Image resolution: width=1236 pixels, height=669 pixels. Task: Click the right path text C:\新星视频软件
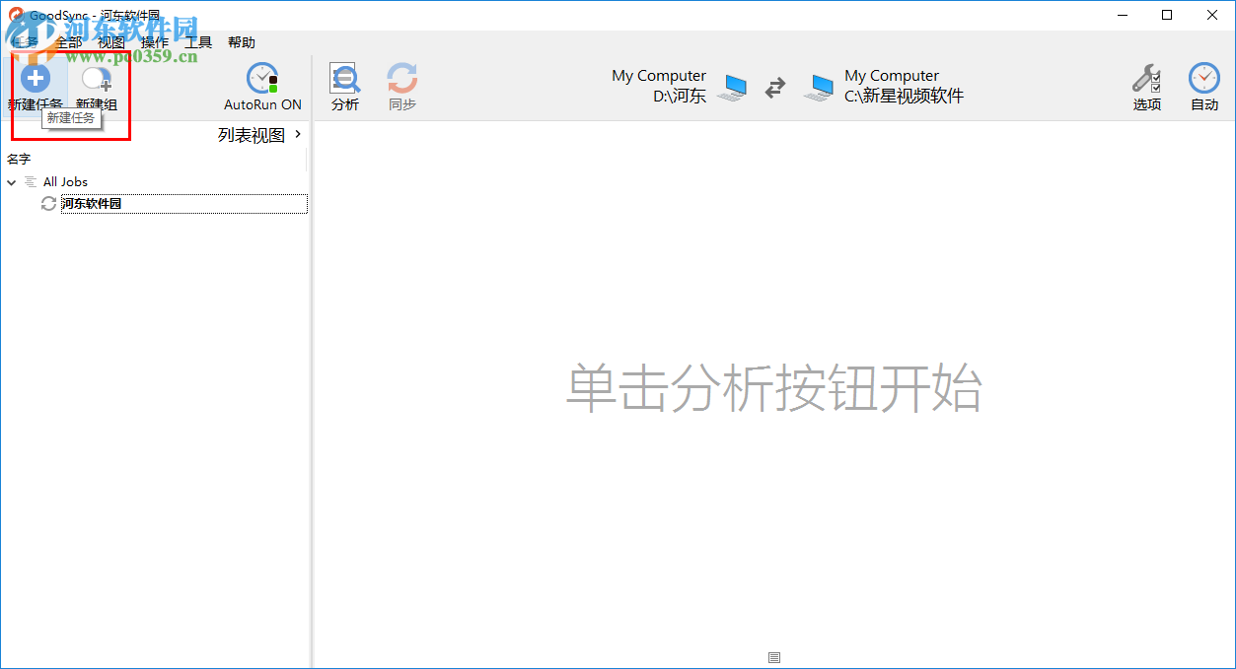pos(904,97)
